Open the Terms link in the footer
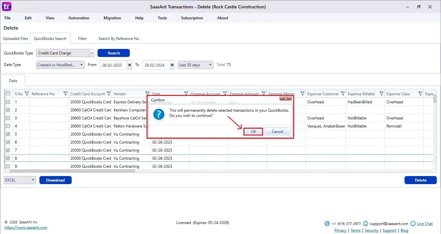The width and height of the screenshot is (441, 234). click(x=355, y=230)
